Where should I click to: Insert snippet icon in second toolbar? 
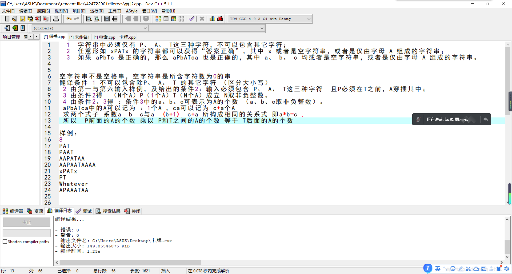coord(7,28)
